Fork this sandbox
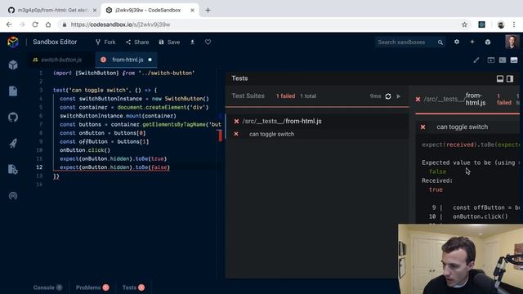 point(105,42)
